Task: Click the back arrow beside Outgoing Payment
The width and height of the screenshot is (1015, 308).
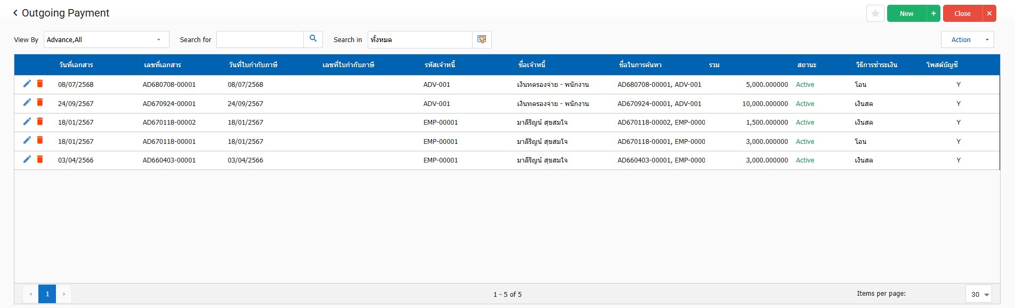Action: click(x=15, y=13)
